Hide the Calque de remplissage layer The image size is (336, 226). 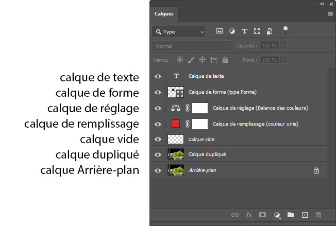coord(158,124)
